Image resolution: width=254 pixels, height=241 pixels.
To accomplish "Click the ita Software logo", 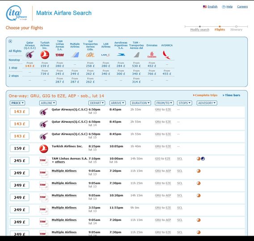I will (17, 13).
